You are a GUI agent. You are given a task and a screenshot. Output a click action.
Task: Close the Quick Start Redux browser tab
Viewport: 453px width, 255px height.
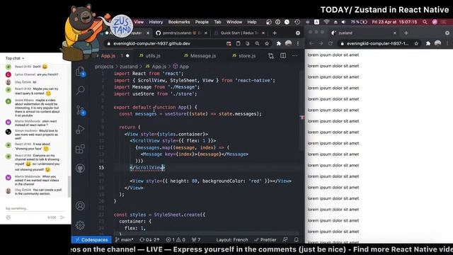263,33
